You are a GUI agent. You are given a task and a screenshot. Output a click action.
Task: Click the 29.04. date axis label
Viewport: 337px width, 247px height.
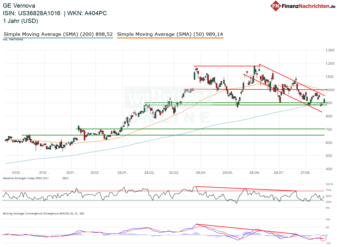(201, 173)
